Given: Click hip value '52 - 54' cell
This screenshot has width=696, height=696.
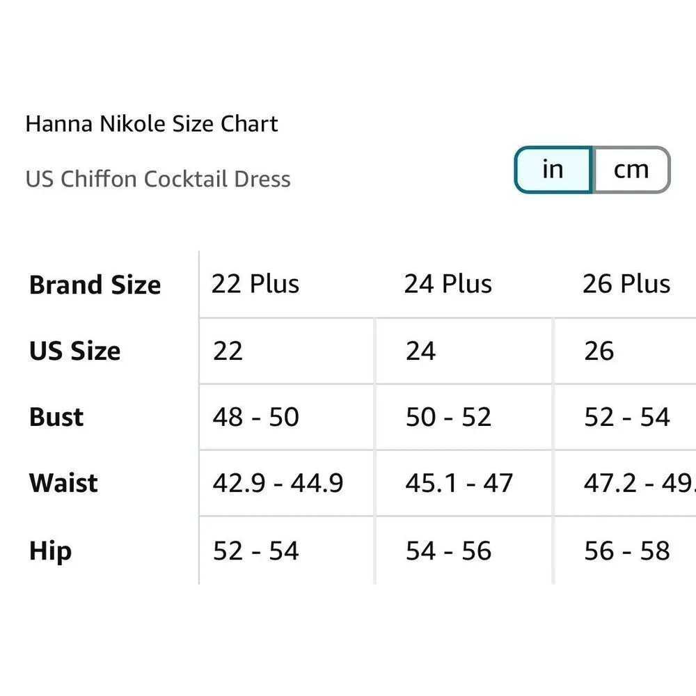Looking at the screenshot, I should click(256, 551).
